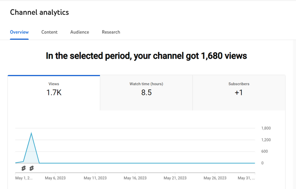Click the May 16, 2023 axis label
Screen dimensions: 296x189
pyautogui.click(x=135, y=178)
